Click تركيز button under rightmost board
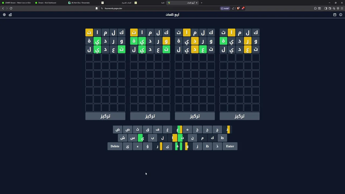 click(x=240, y=116)
